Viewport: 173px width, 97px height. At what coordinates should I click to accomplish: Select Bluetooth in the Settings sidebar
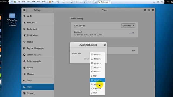tap(38, 22)
